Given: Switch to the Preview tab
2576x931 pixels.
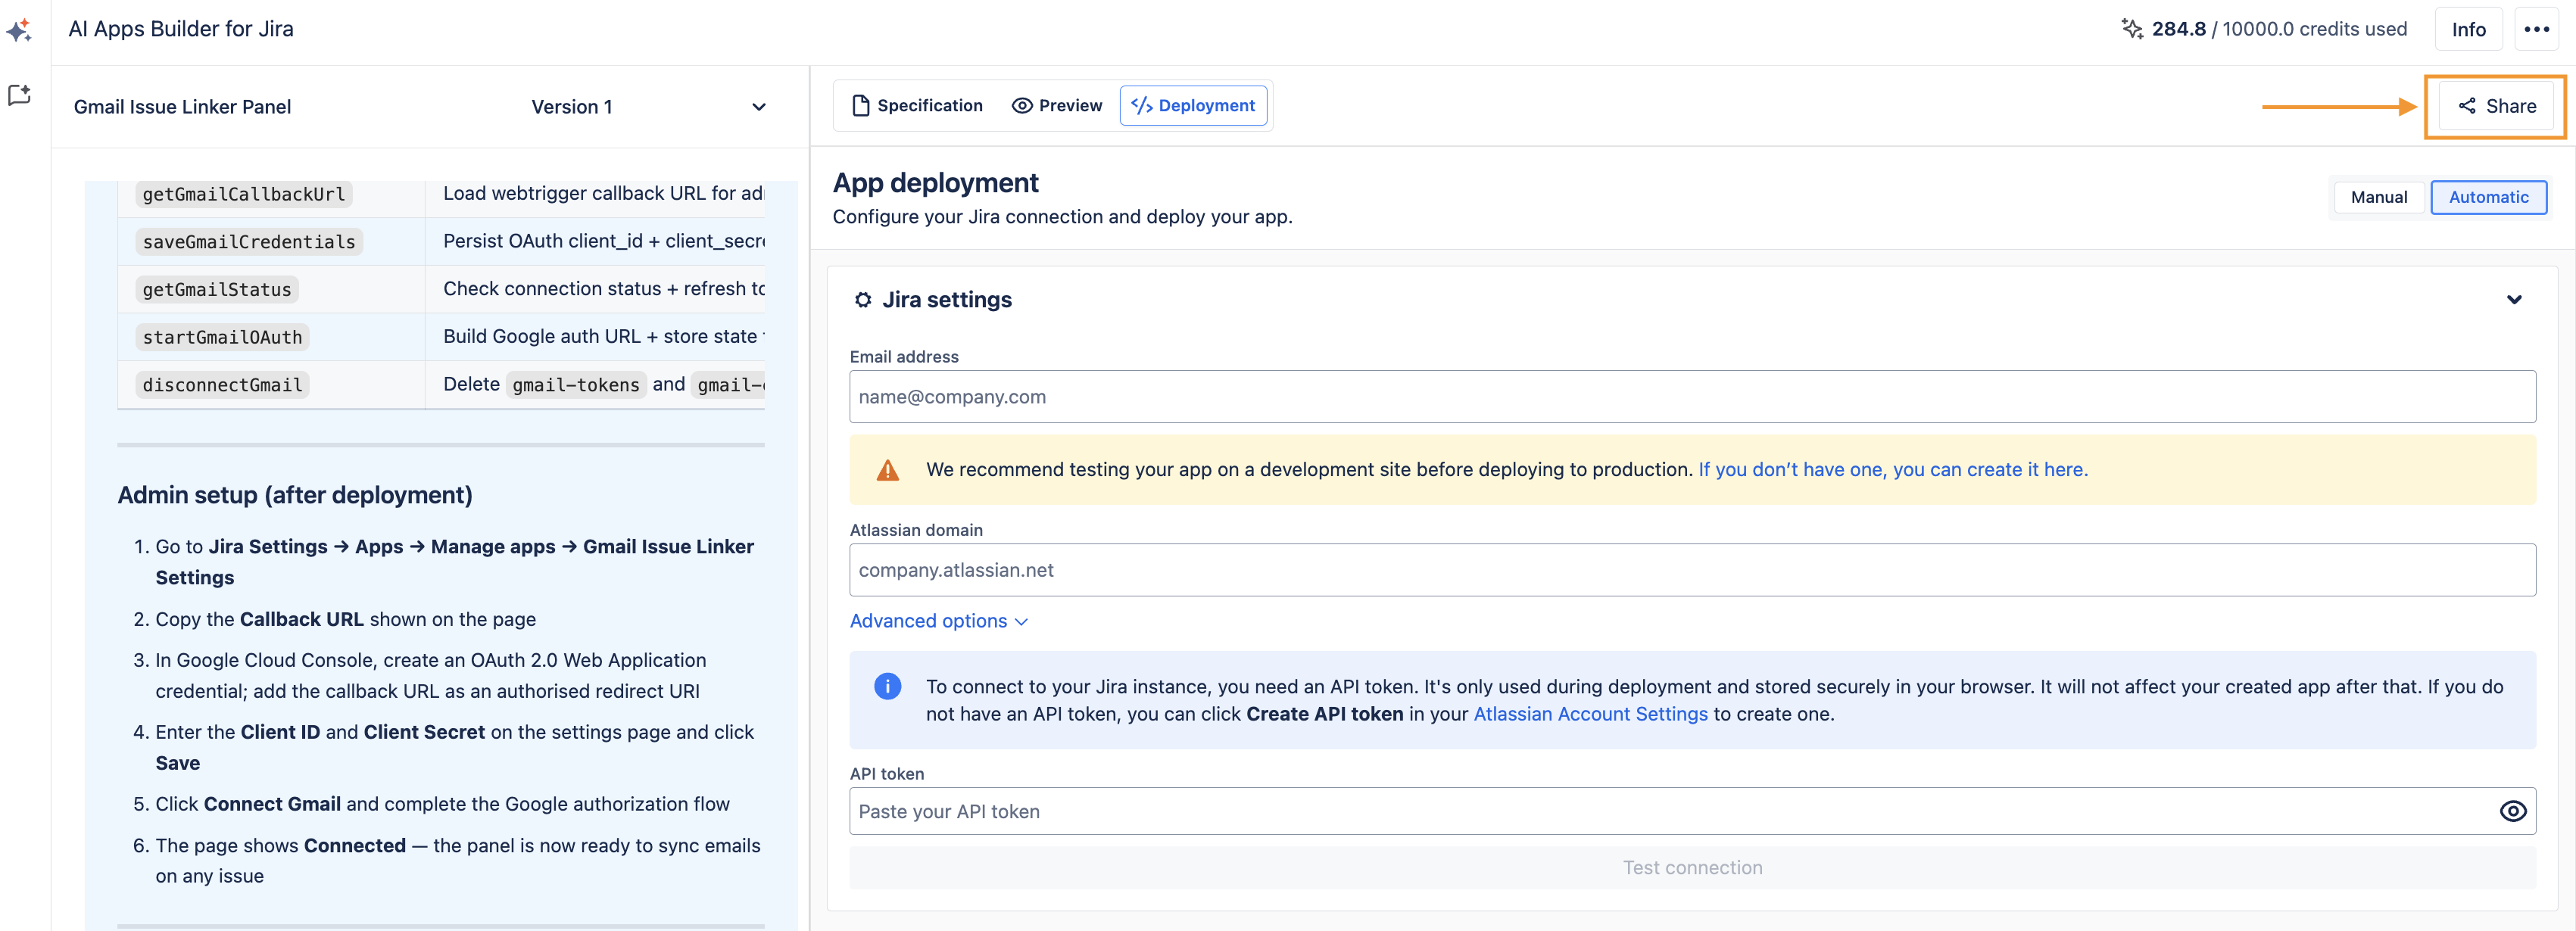Looking at the screenshot, I should click(x=1056, y=106).
